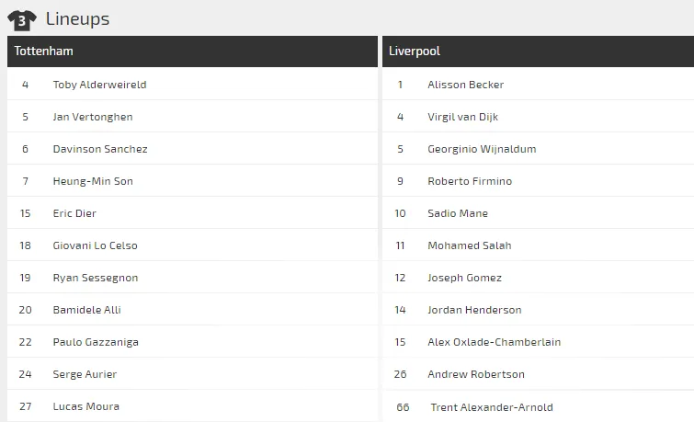Open Toby Alderweireld's player page

click(x=99, y=85)
